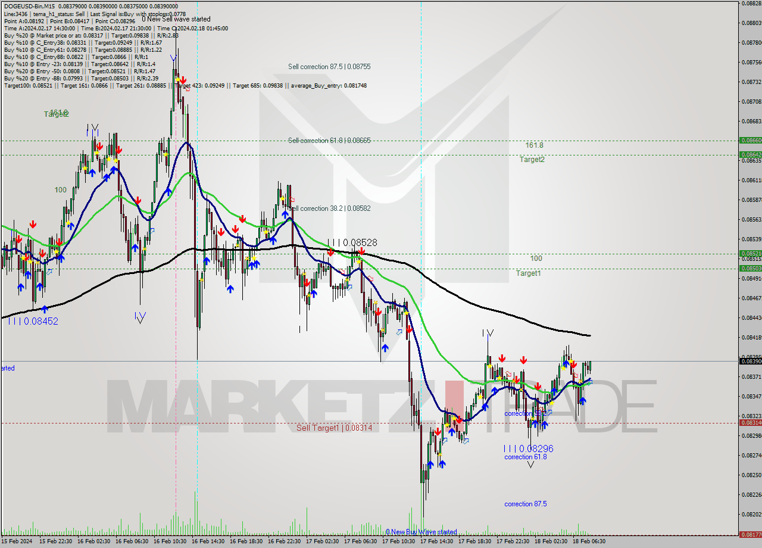Click the 'Point A:0.08192' info line

[70, 21]
